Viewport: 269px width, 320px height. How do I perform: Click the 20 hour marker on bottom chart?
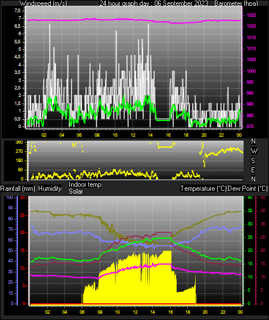205,312
